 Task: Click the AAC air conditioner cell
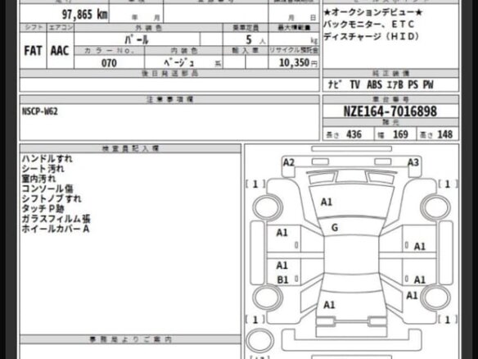coord(60,51)
